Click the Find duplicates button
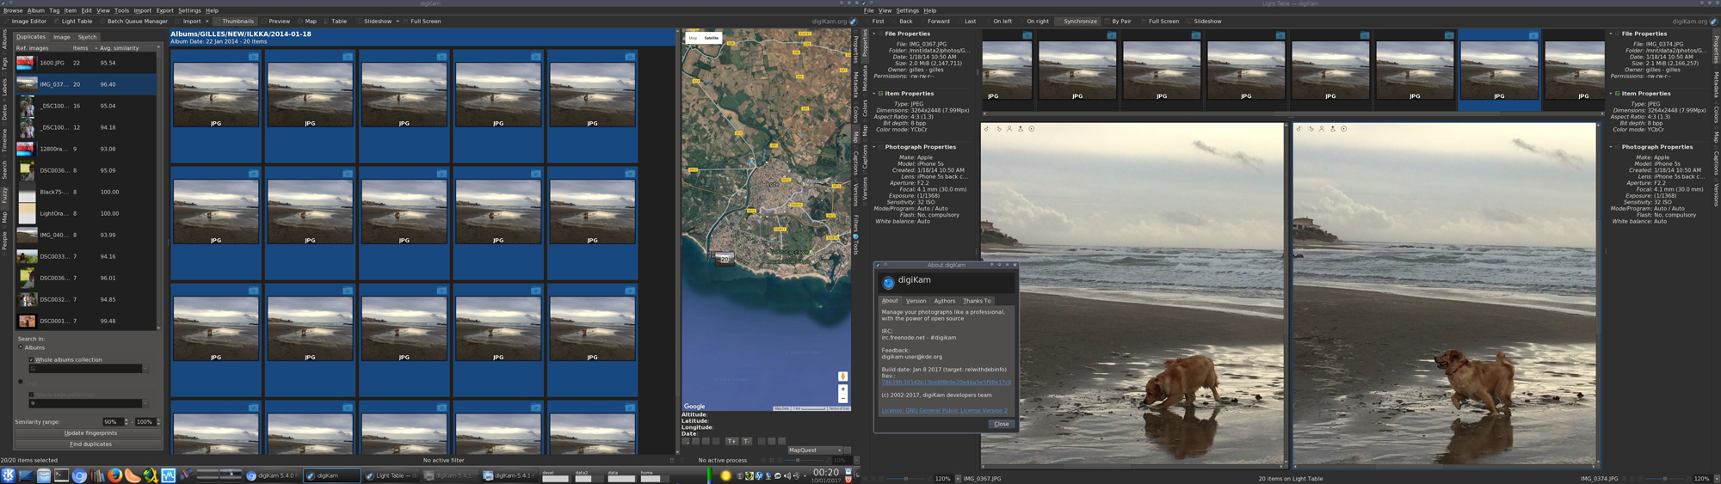This screenshot has width=1721, height=484. pos(90,444)
